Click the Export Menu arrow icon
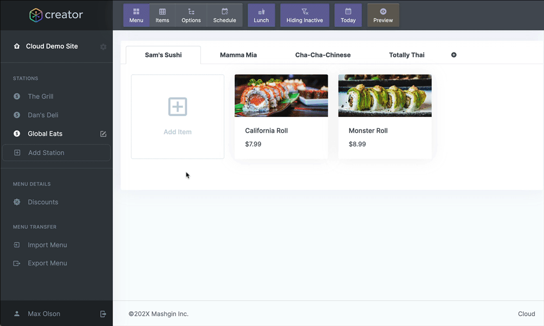 17,263
